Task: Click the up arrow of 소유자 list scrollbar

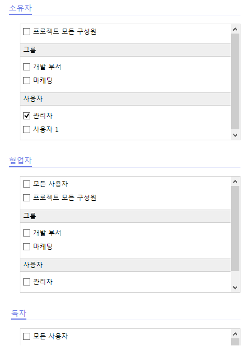Action: pyautogui.click(x=236, y=29)
